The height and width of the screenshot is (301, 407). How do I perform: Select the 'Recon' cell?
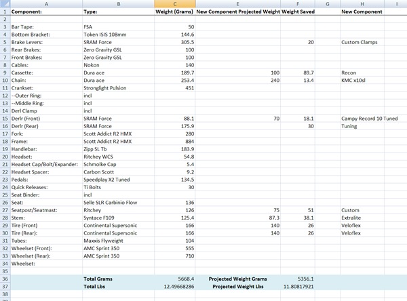(x=362, y=73)
